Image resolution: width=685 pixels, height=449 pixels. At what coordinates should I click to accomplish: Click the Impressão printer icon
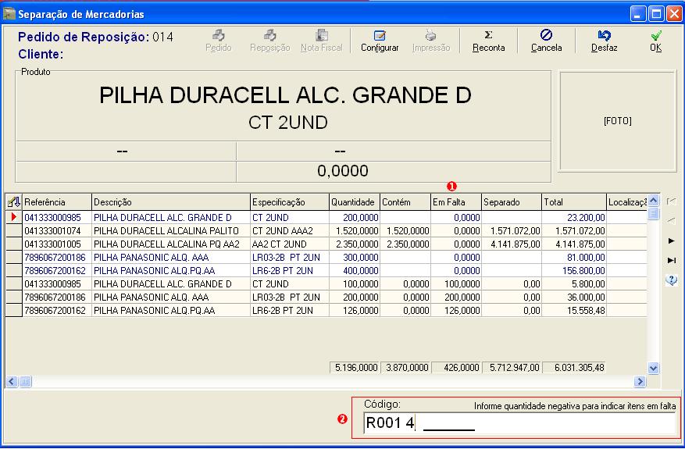(x=430, y=41)
